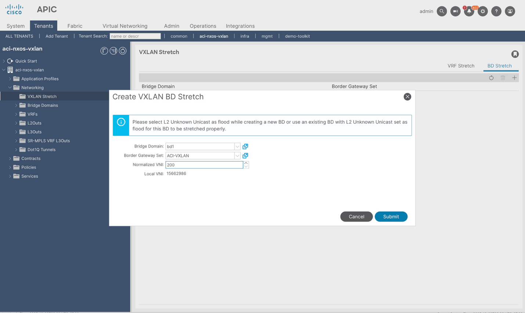Open the mgmt tenant link

tap(267, 36)
